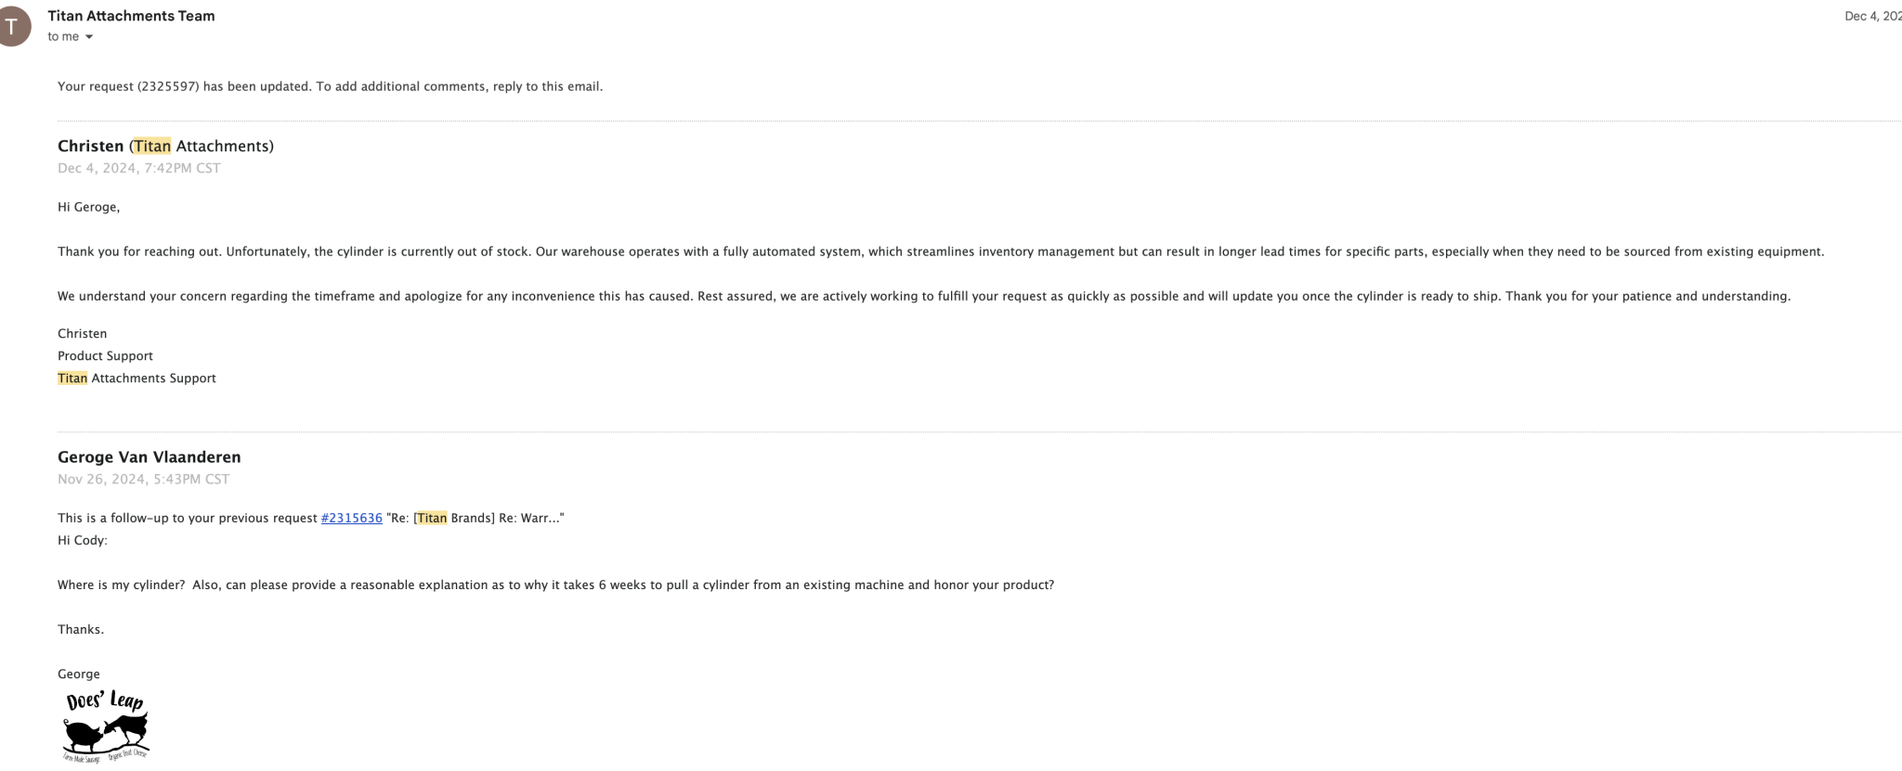Click the Dec 4 email date at top right
Viewport: 1902px width, 771px height.
(x=1872, y=16)
